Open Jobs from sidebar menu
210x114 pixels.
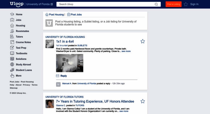point(18,20)
